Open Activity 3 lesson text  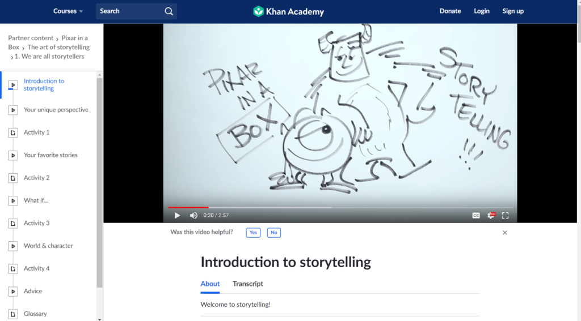[x=37, y=223]
